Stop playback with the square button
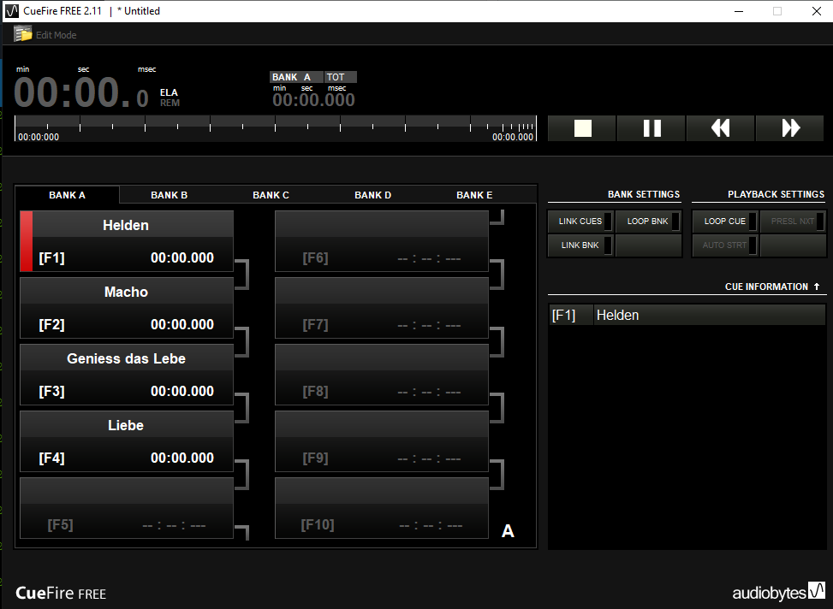Viewport: 833px width, 609px height. point(582,128)
